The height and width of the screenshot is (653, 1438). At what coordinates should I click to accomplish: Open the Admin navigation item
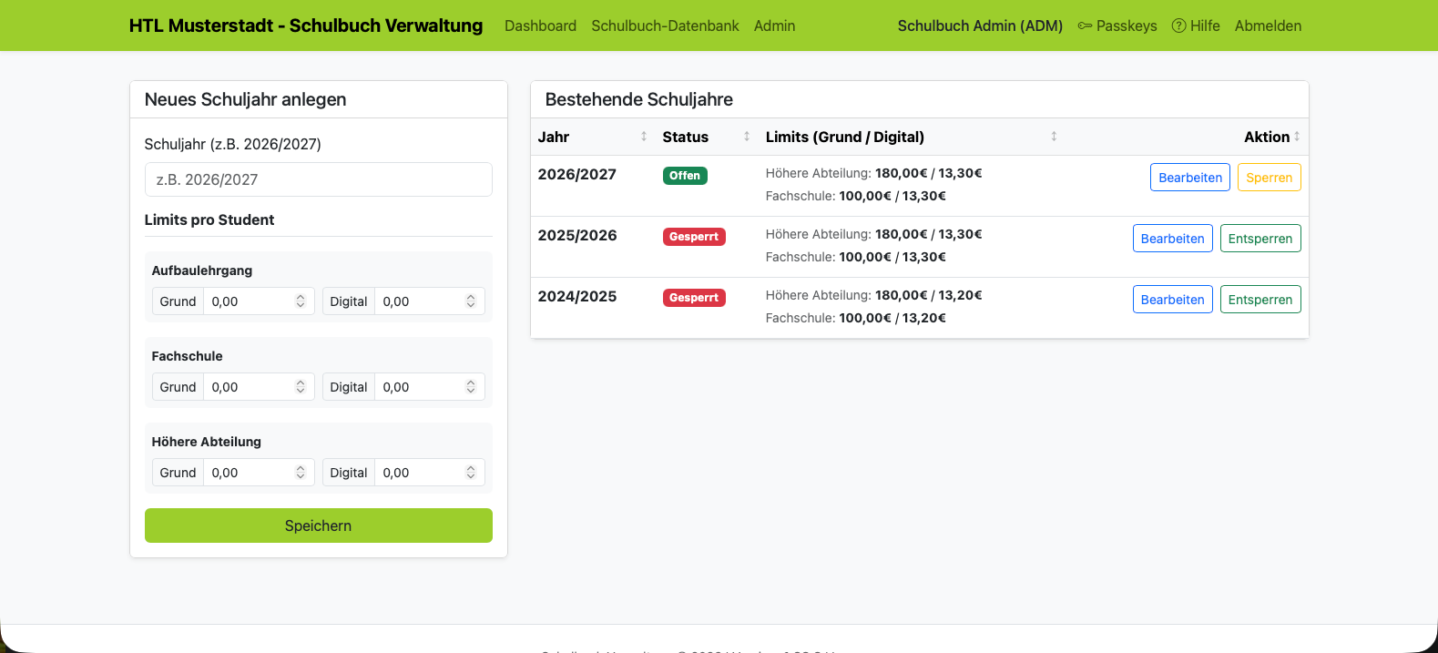(774, 26)
